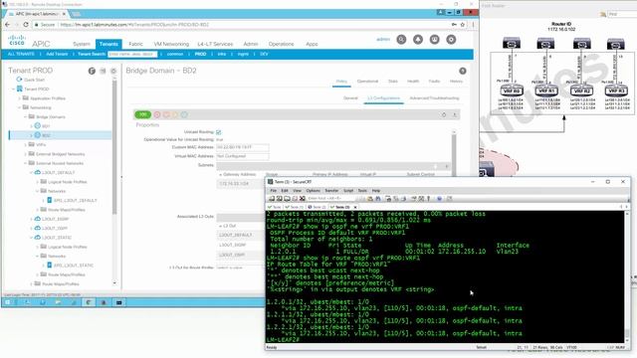Click the SecureCRT help toolbar icon

tap(439, 199)
